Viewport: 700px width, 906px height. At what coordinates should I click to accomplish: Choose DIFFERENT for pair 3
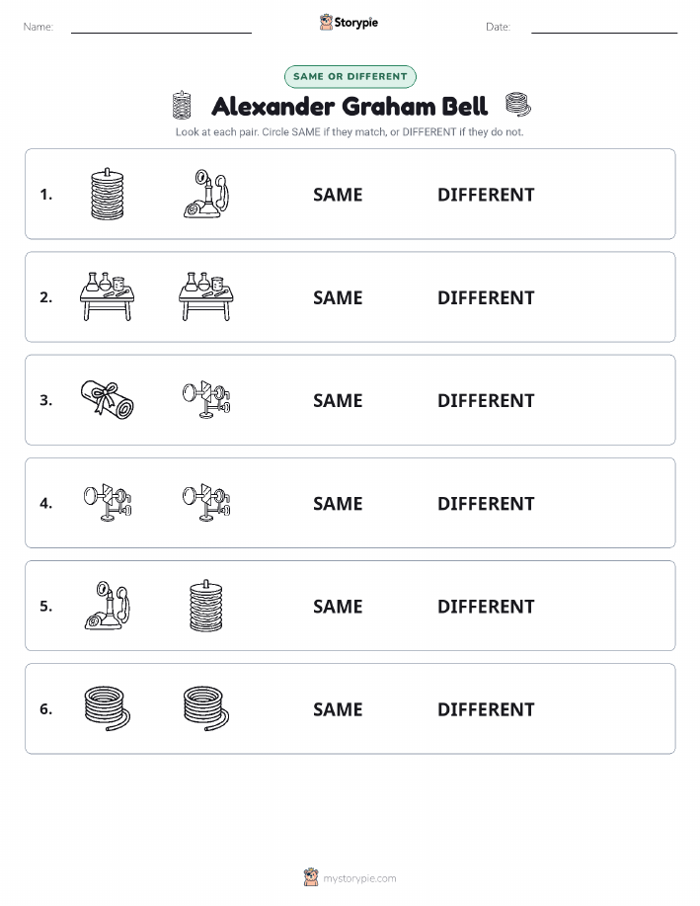(486, 400)
